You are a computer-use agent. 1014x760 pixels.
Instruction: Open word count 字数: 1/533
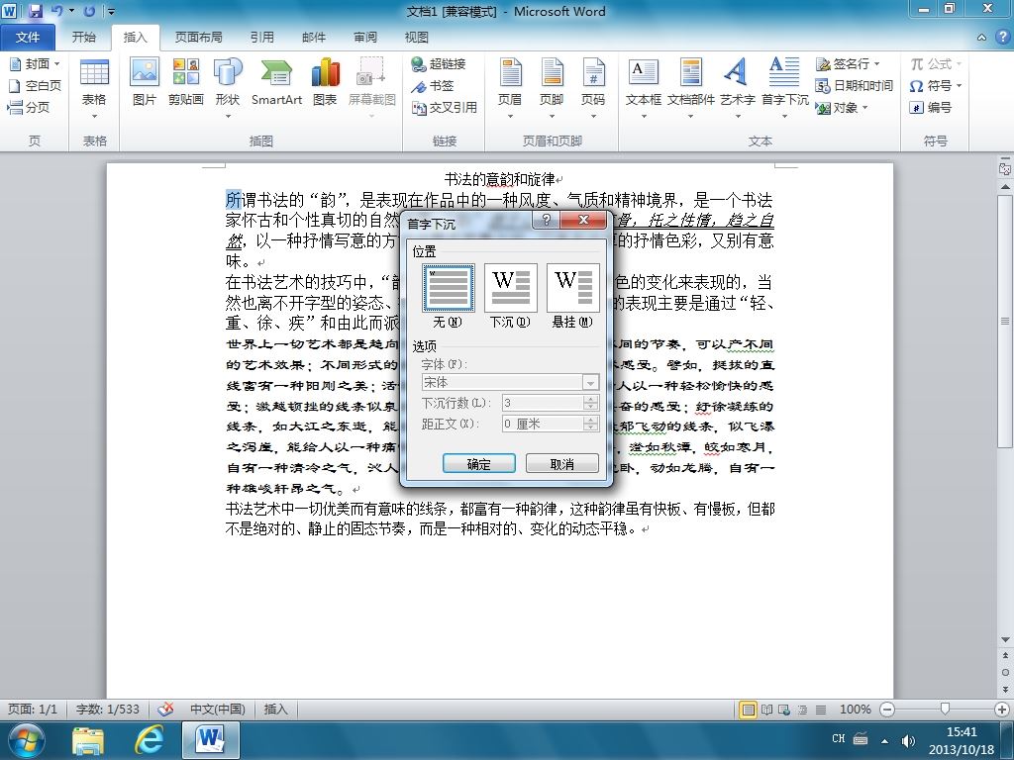coord(107,710)
